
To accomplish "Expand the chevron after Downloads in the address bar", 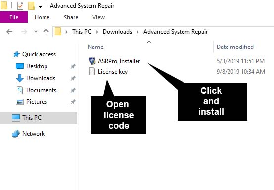I will (137, 32).
